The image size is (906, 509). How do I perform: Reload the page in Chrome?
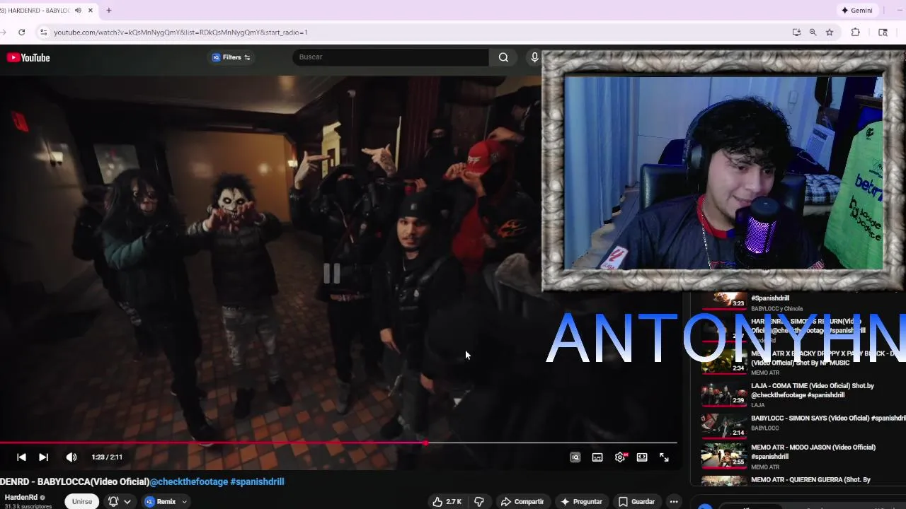(22, 33)
